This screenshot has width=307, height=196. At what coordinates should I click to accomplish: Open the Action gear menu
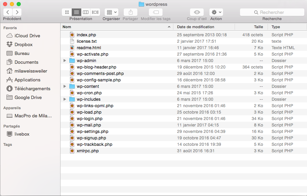[x=216, y=12]
